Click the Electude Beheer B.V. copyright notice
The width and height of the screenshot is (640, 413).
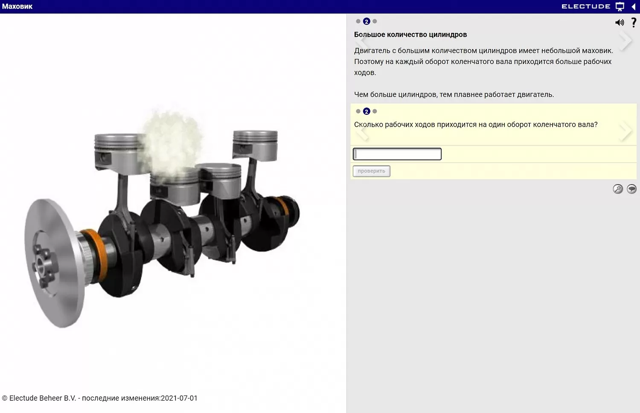100,398
